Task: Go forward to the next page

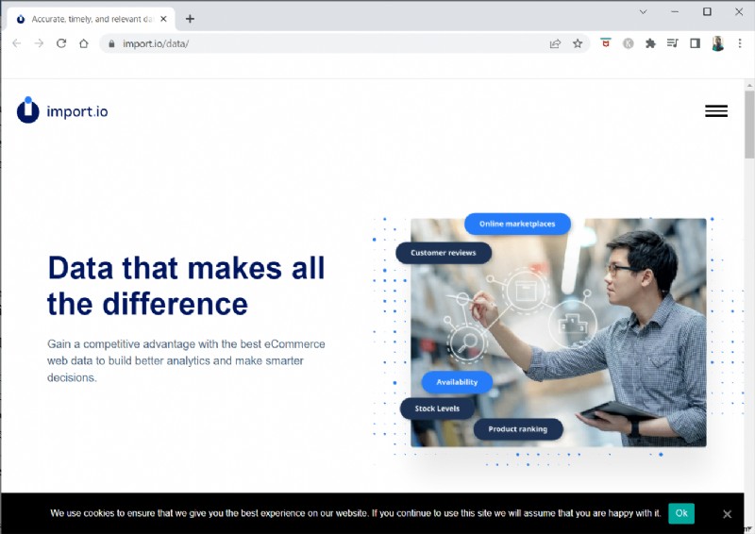Action: pyautogui.click(x=39, y=43)
